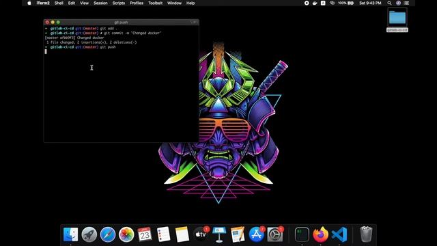Click the input source 'A' menu bar icon

point(323,3)
